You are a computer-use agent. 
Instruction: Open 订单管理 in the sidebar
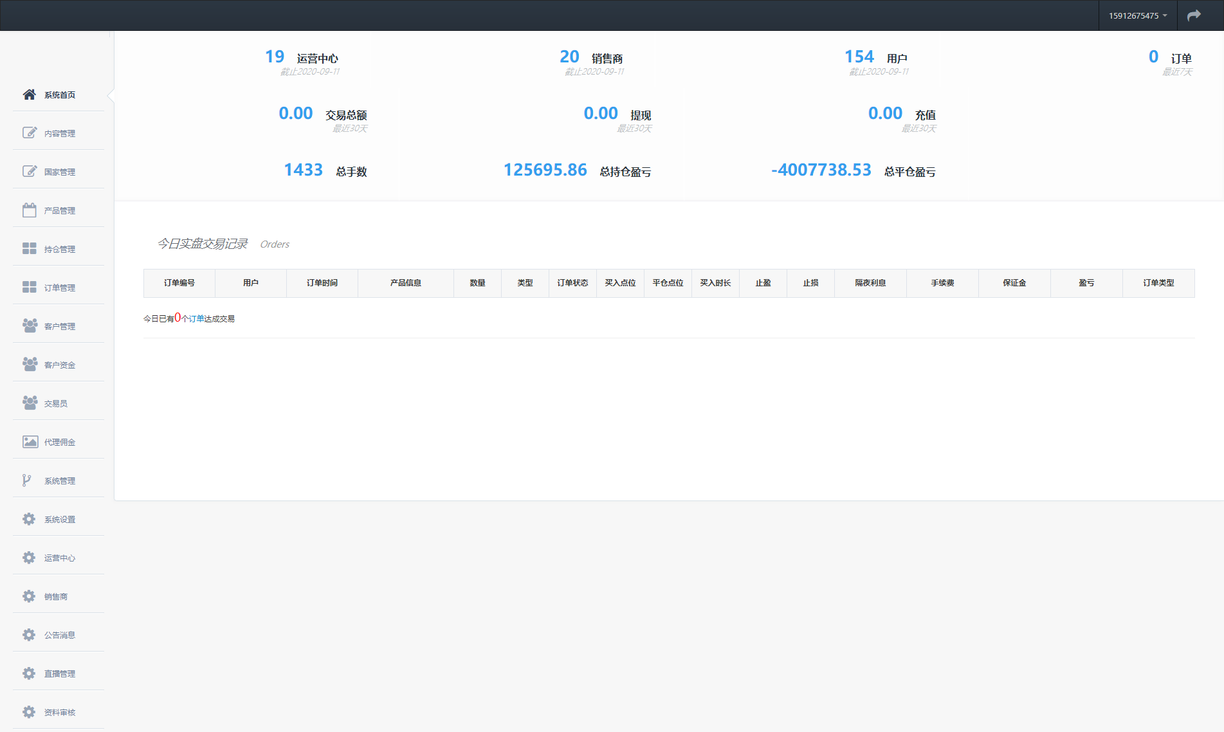(x=59, y=288)
